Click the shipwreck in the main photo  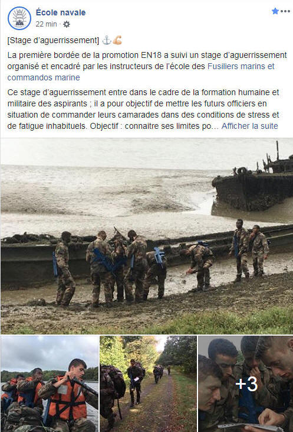pyautogui.click(x=253, y=181)
